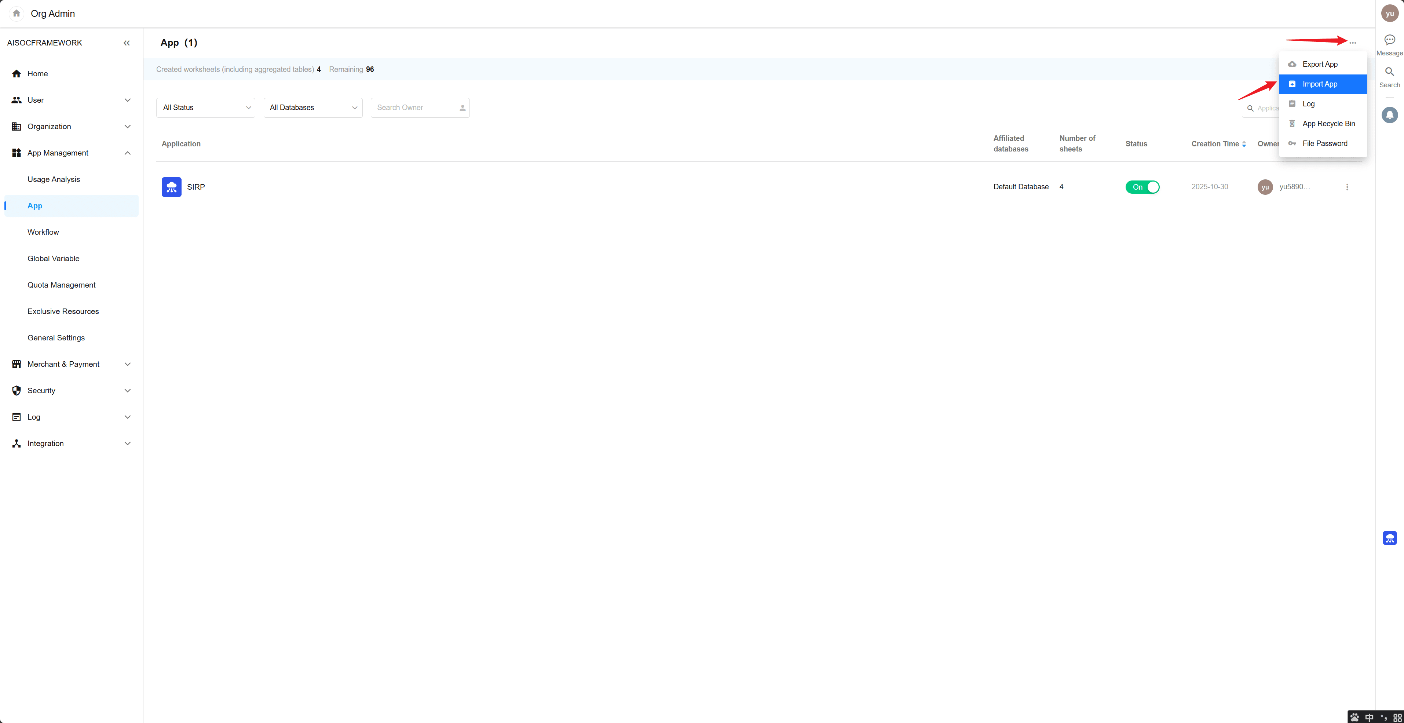Select Import App from the menu
Image resolution: width=1404 pixels, height=723 pixels.
point(1320,84)
